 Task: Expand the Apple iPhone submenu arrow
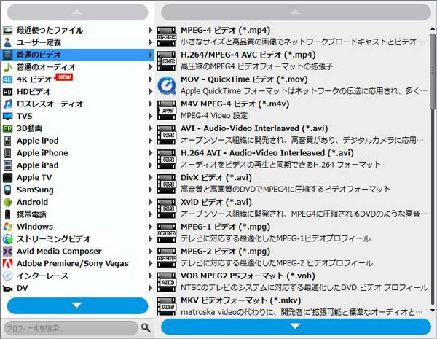(150, 153)
